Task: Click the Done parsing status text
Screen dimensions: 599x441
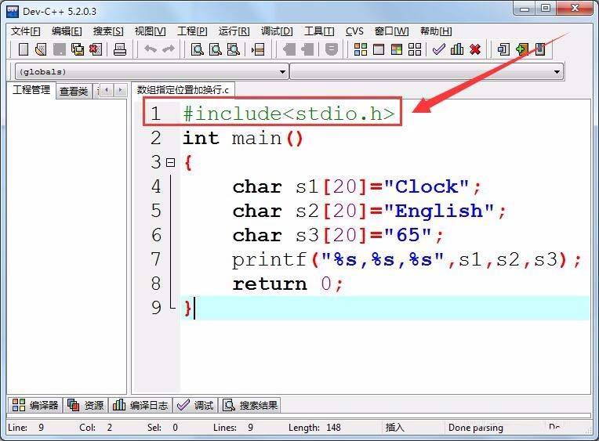Action: (476, 428)
